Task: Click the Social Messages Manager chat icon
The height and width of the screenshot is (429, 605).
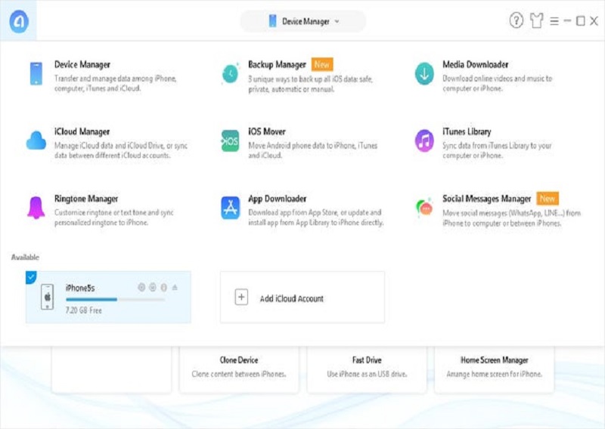Action: 424,208
